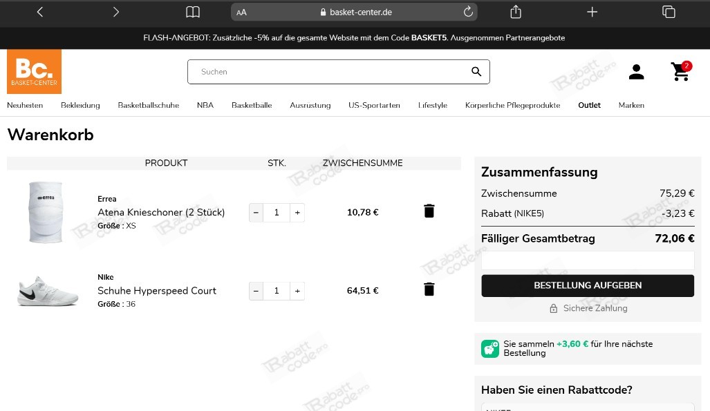The width and height of the screenshot is (710, 411).
Task: Click the Basket-Center orange logo
Action: click(x=34, y=72)
